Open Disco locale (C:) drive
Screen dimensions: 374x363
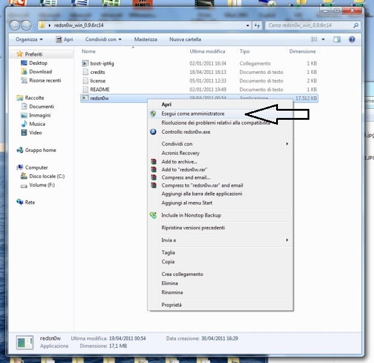tap(47, 176)
